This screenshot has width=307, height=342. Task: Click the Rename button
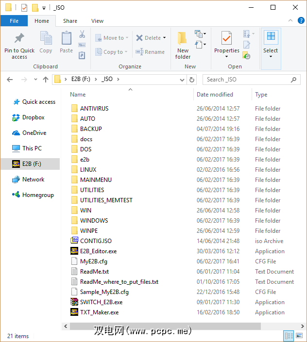(150, 52)
